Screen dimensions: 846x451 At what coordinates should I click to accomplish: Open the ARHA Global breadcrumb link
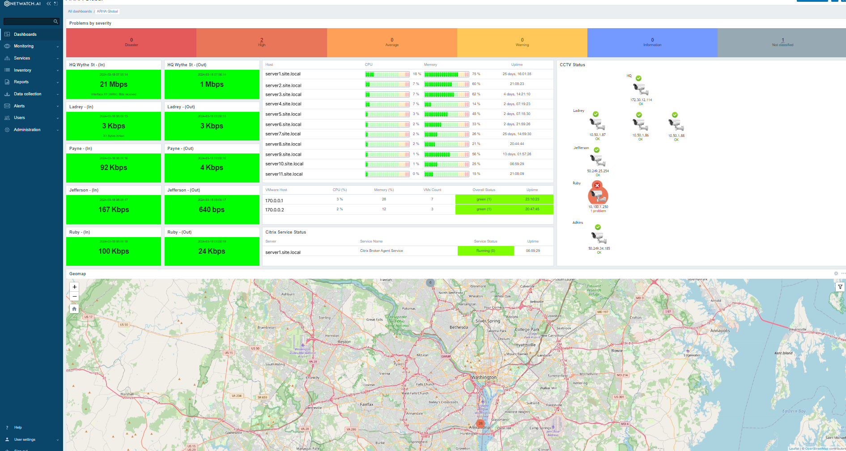click(x=107, y=11)
